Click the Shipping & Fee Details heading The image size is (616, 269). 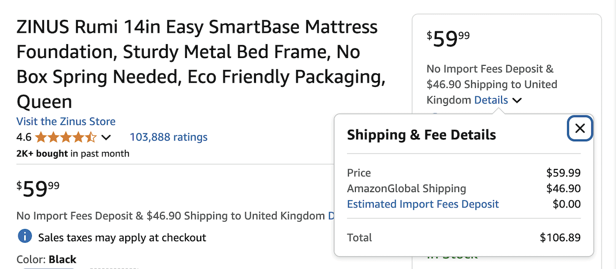tap(421, 135)
